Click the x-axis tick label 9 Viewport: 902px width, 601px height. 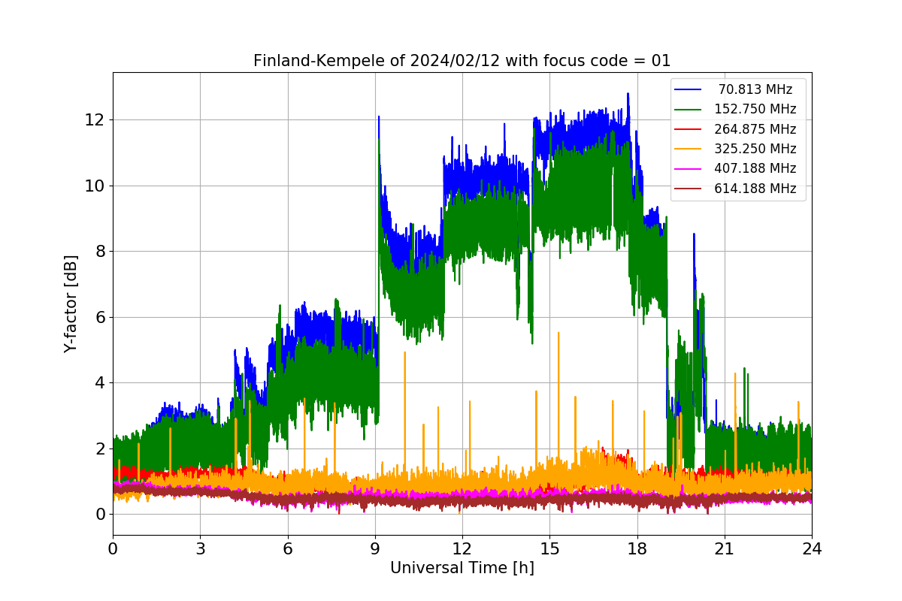(x=375, y=549)
